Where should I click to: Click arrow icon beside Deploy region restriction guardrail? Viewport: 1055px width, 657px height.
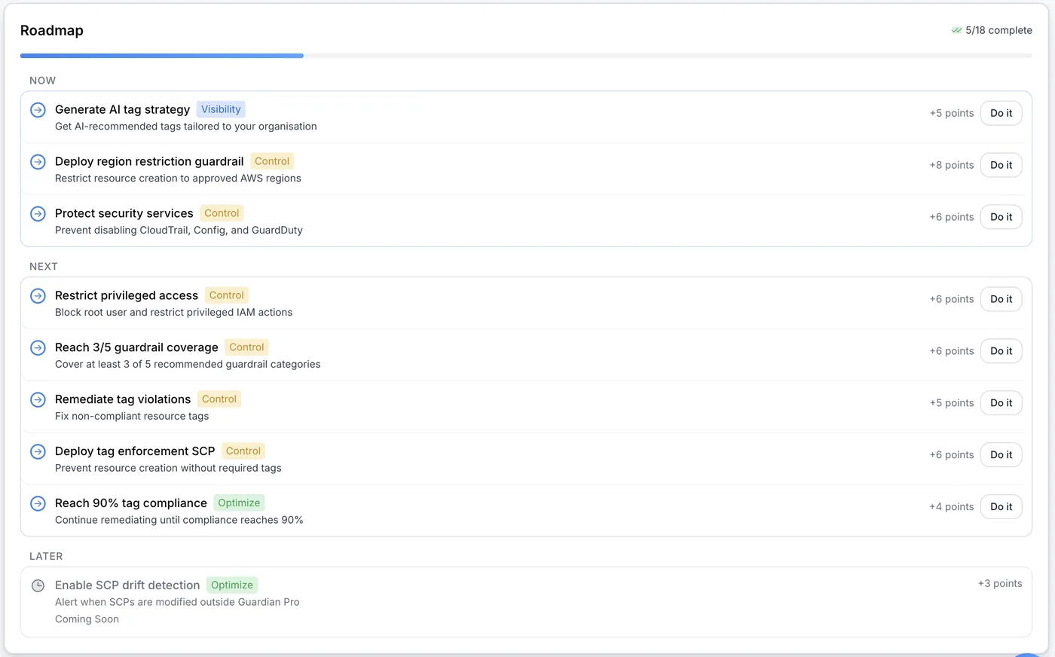click(38, 162)
